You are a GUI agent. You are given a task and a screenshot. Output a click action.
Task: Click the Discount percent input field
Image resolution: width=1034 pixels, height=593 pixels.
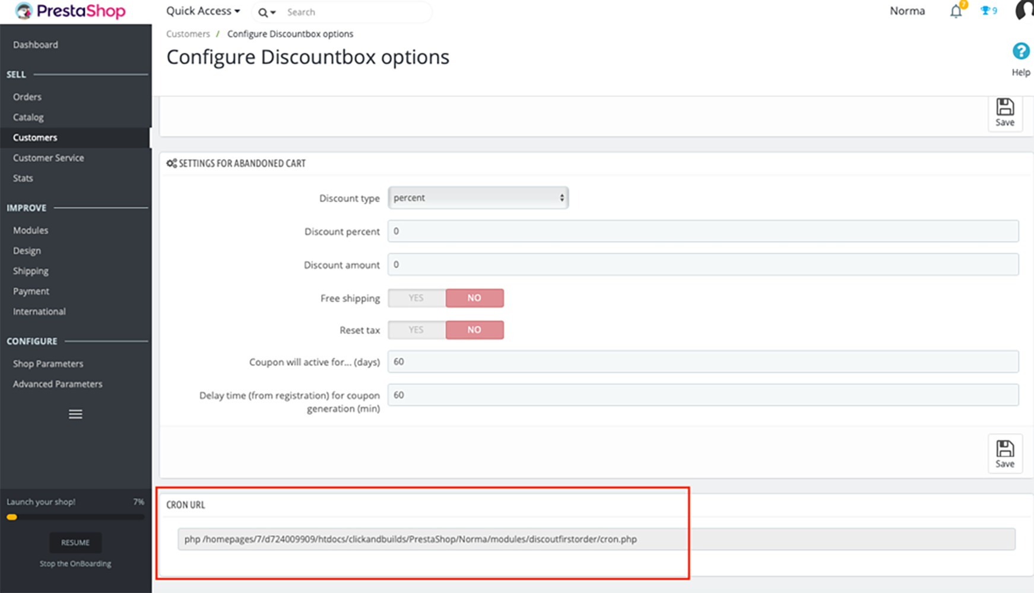pyautogui.click(x=703, y=231)
